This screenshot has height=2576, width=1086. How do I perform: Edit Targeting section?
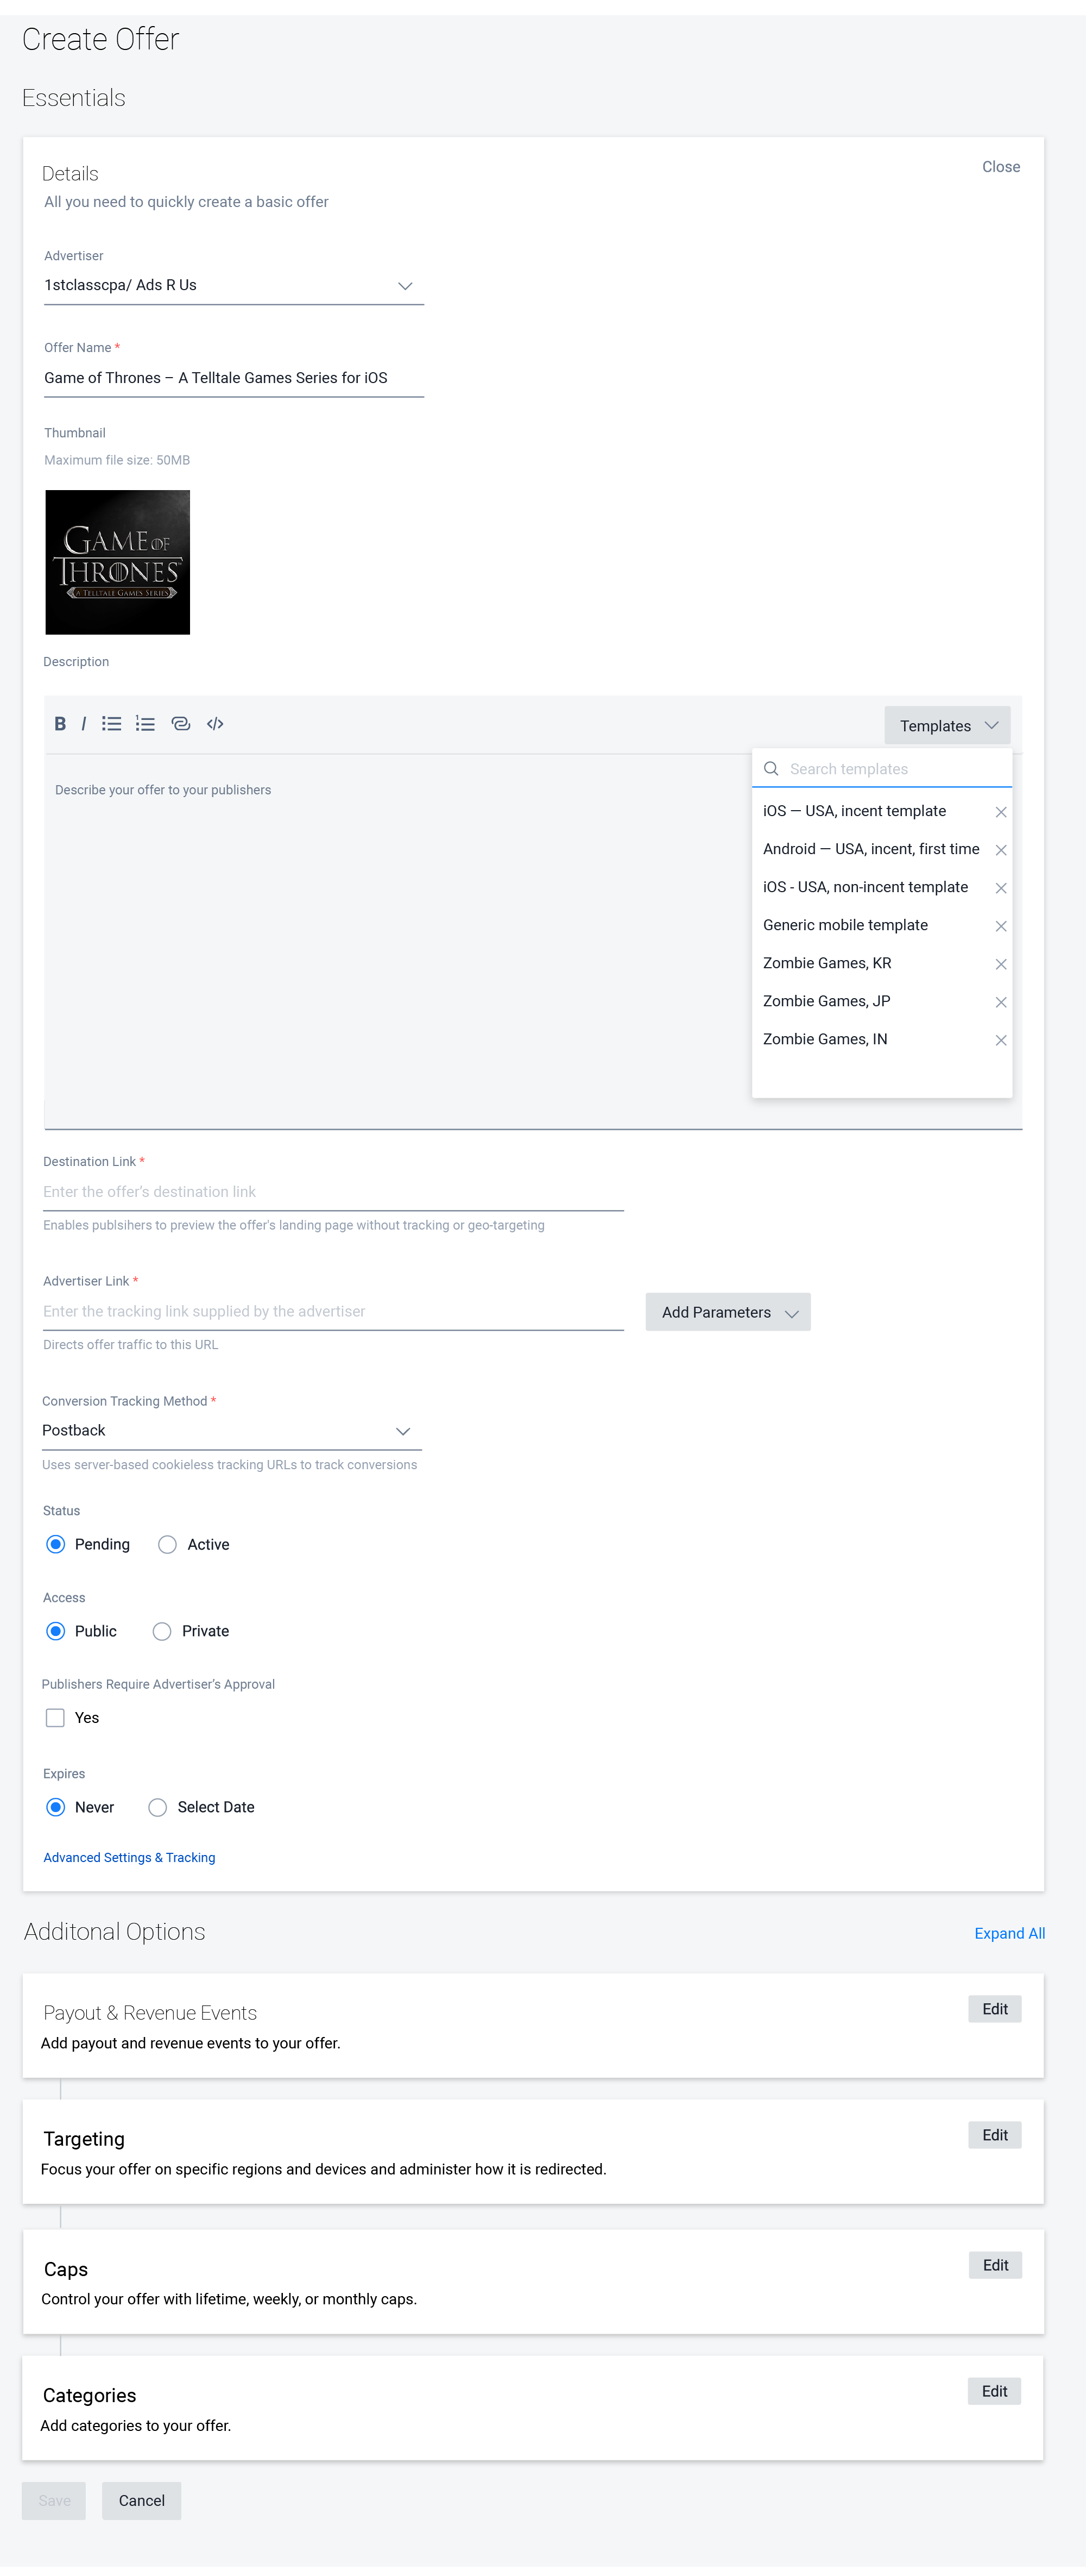pos(995,2136)
